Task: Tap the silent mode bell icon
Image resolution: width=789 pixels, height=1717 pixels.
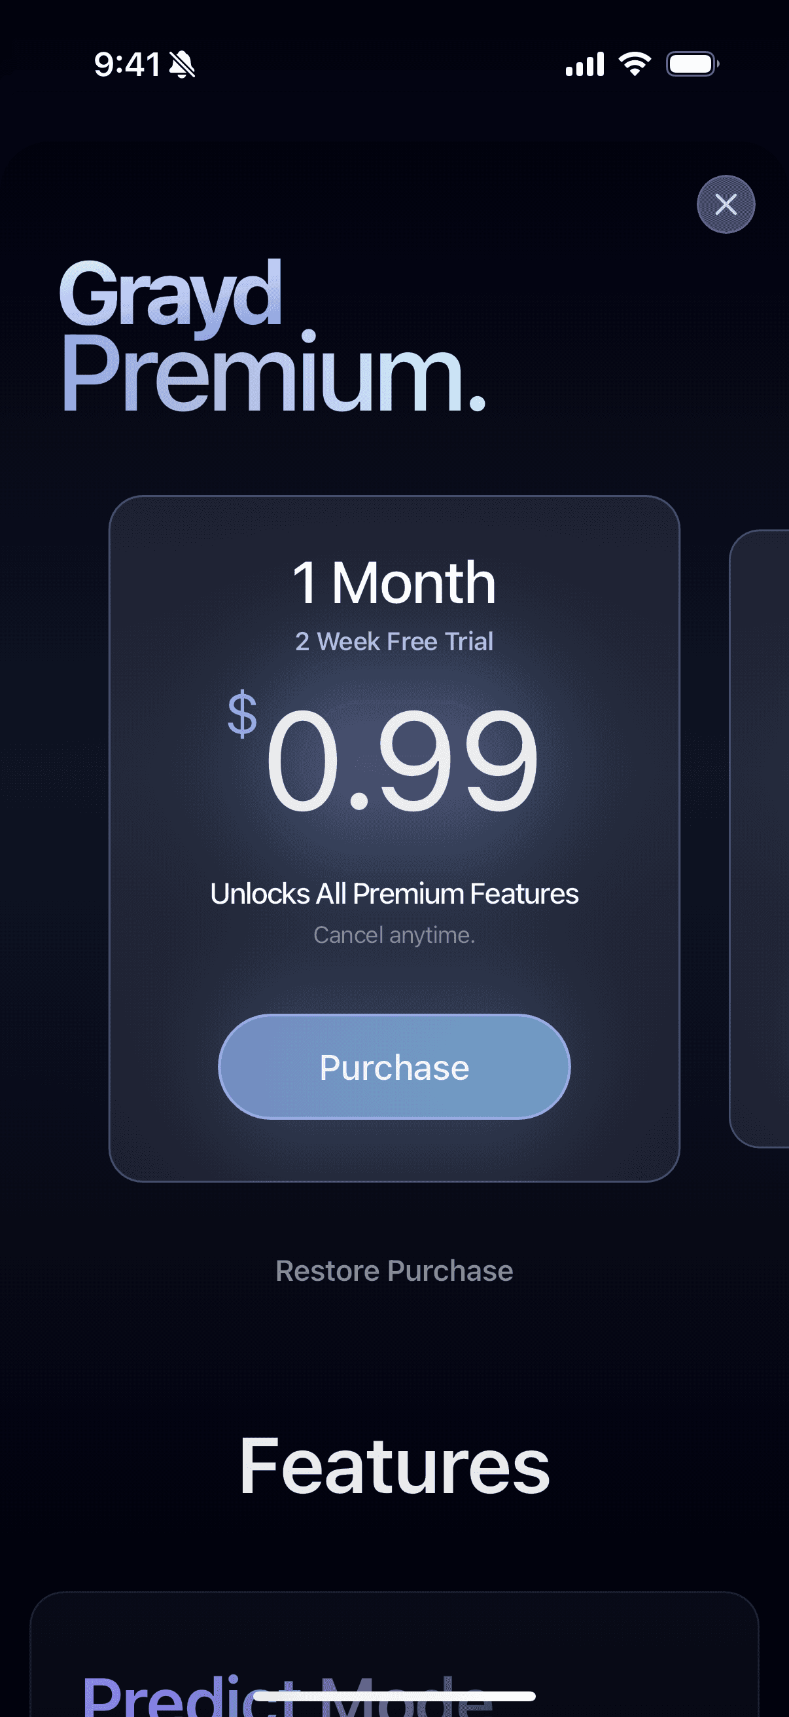Action: 182,65
